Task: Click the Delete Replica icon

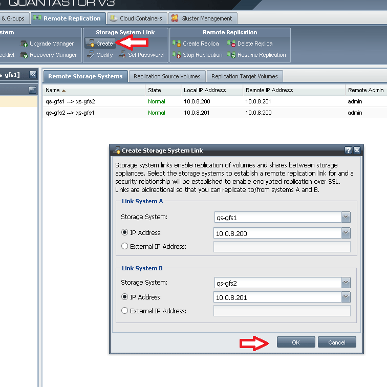Action: pyautogui.click(x=231, y=44)
